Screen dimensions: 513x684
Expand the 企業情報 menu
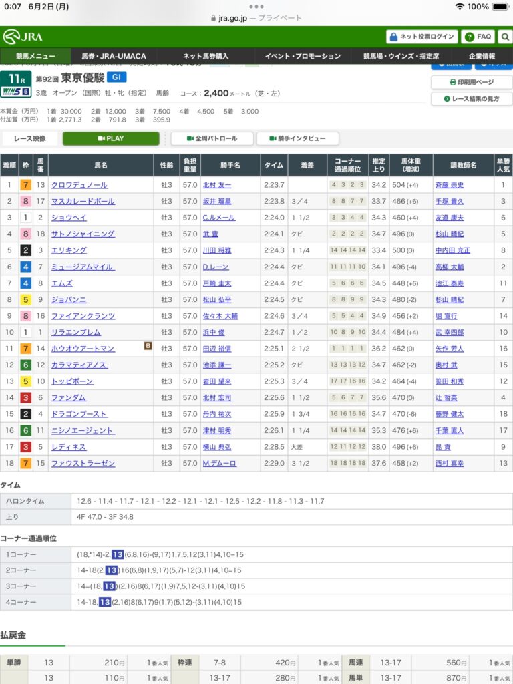click(482, 57)
